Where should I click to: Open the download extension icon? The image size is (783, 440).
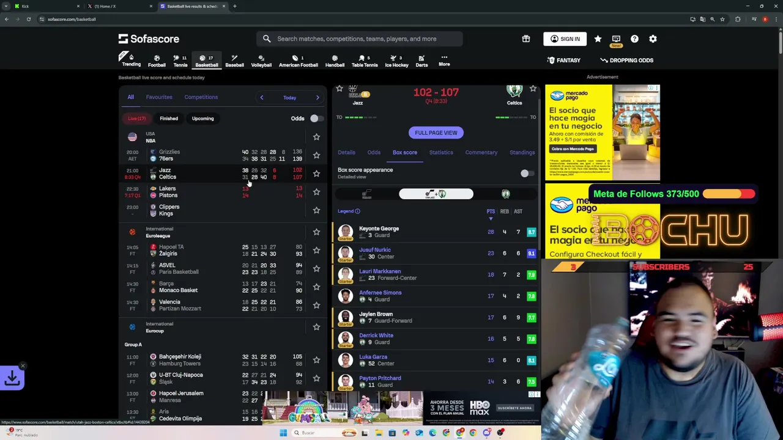pos(12,378)
